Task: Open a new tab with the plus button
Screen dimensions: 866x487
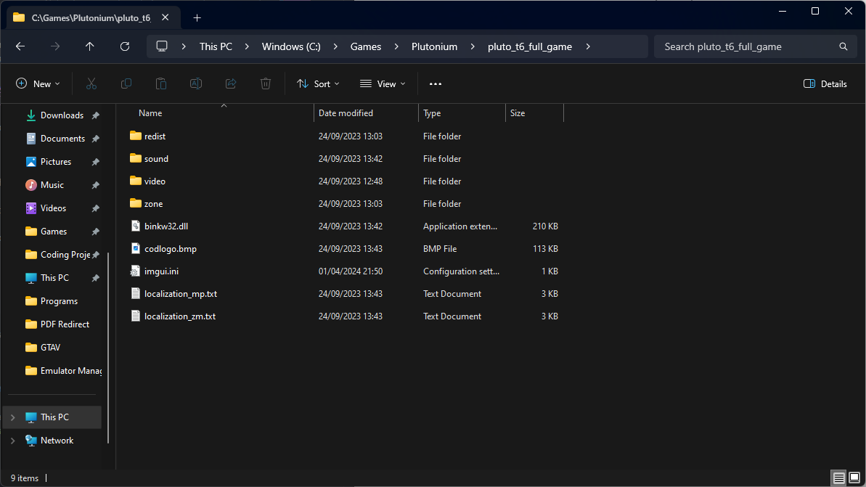Action: (x=197, y=17)
